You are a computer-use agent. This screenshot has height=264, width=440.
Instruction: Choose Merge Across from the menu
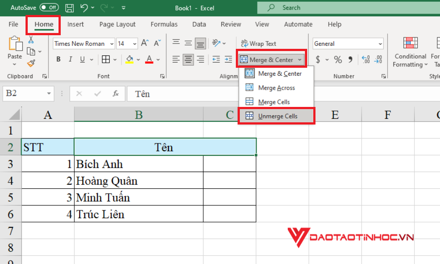276,88
